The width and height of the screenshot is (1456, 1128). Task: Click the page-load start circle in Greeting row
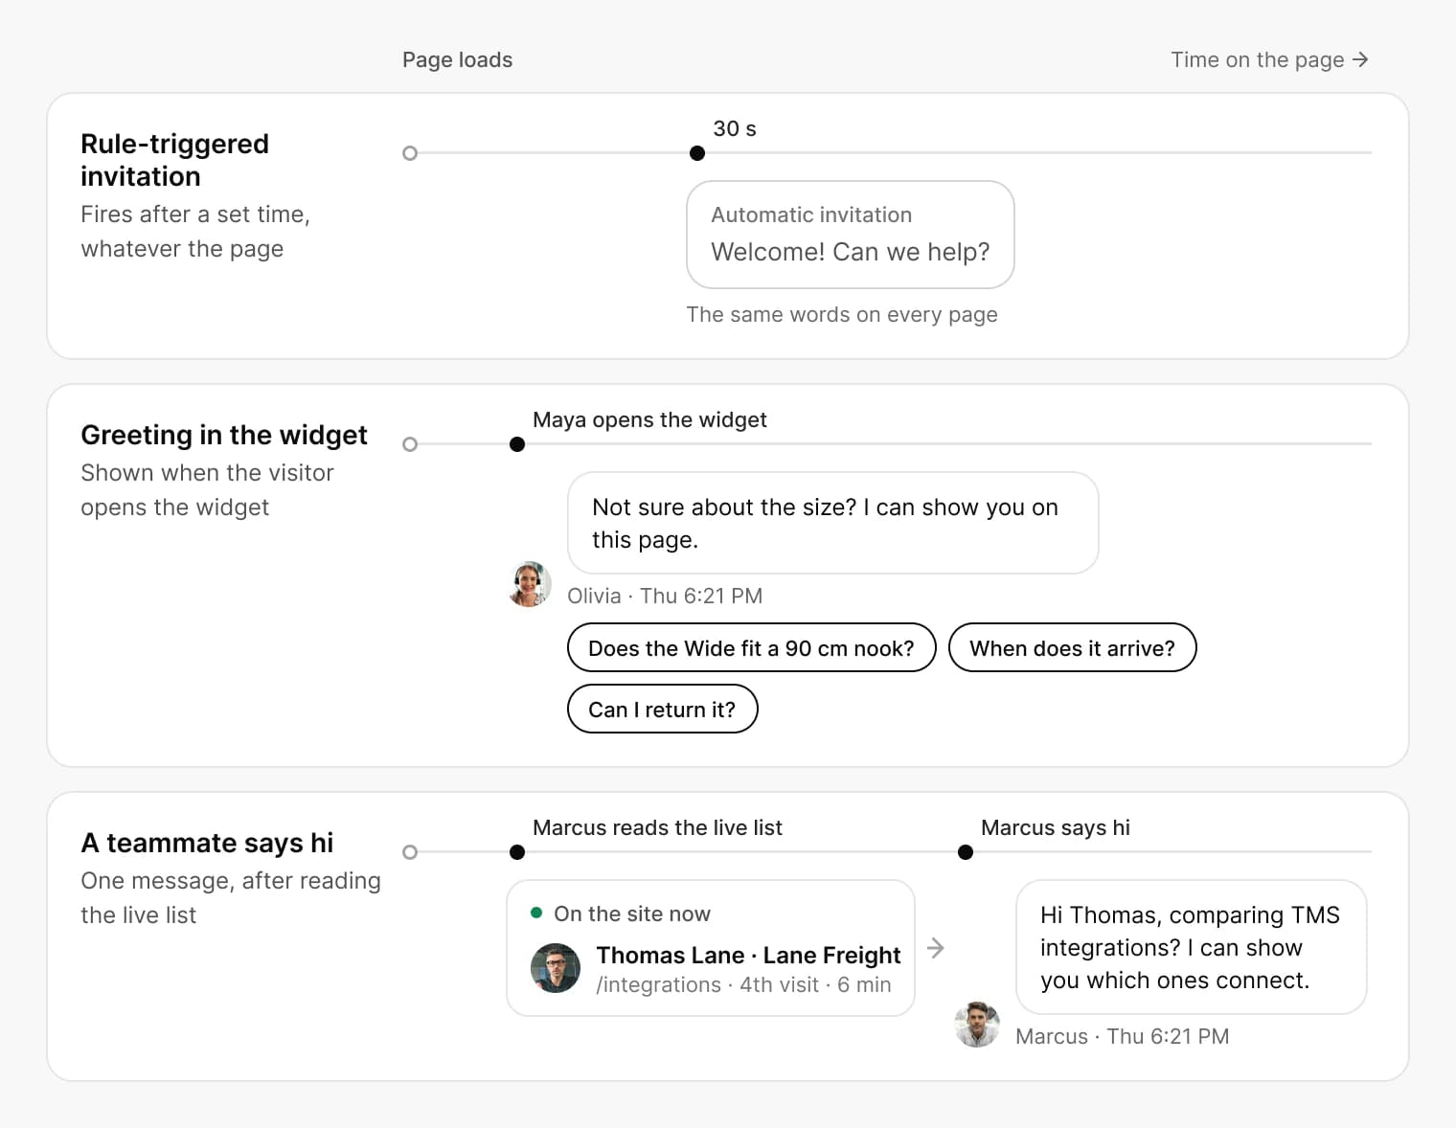410,444
